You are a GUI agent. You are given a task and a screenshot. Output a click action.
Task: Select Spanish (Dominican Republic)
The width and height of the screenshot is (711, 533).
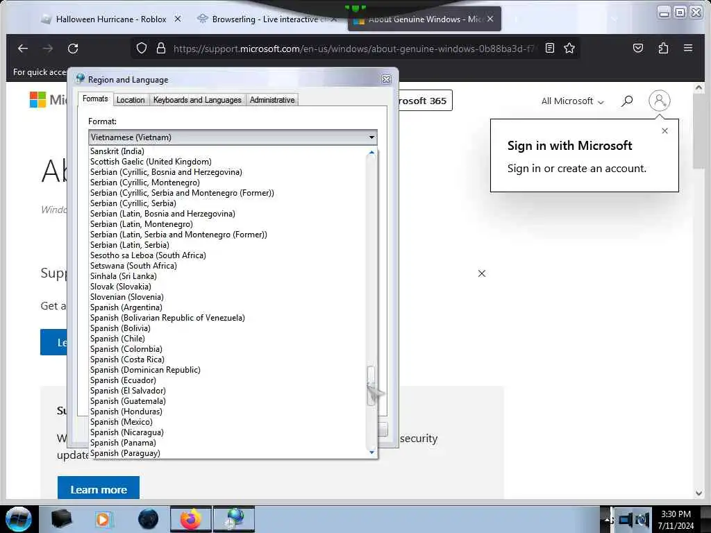(x=228, y=370)
